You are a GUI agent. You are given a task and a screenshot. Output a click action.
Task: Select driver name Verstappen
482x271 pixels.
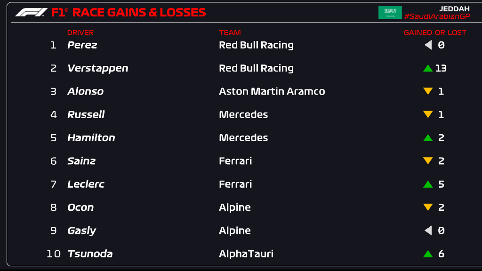(97, 68)
